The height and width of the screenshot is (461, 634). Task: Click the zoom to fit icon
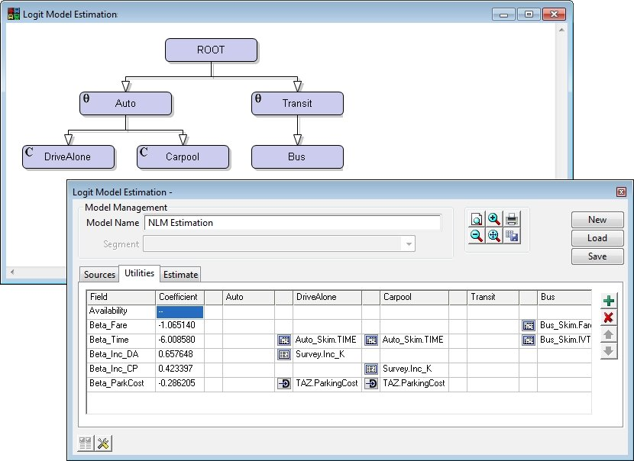tap(494, 236)
